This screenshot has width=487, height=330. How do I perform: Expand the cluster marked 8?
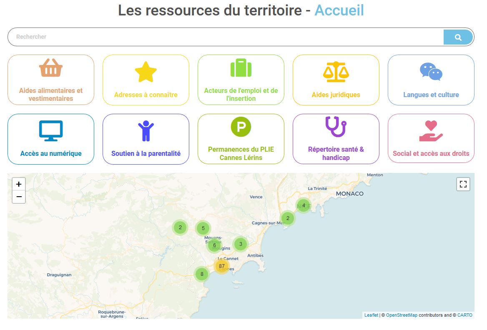202,274
